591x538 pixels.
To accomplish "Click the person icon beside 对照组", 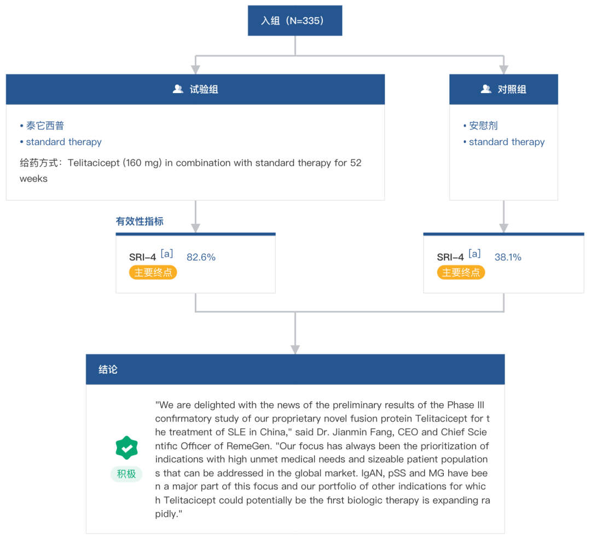I will click(x=485, y=89).
